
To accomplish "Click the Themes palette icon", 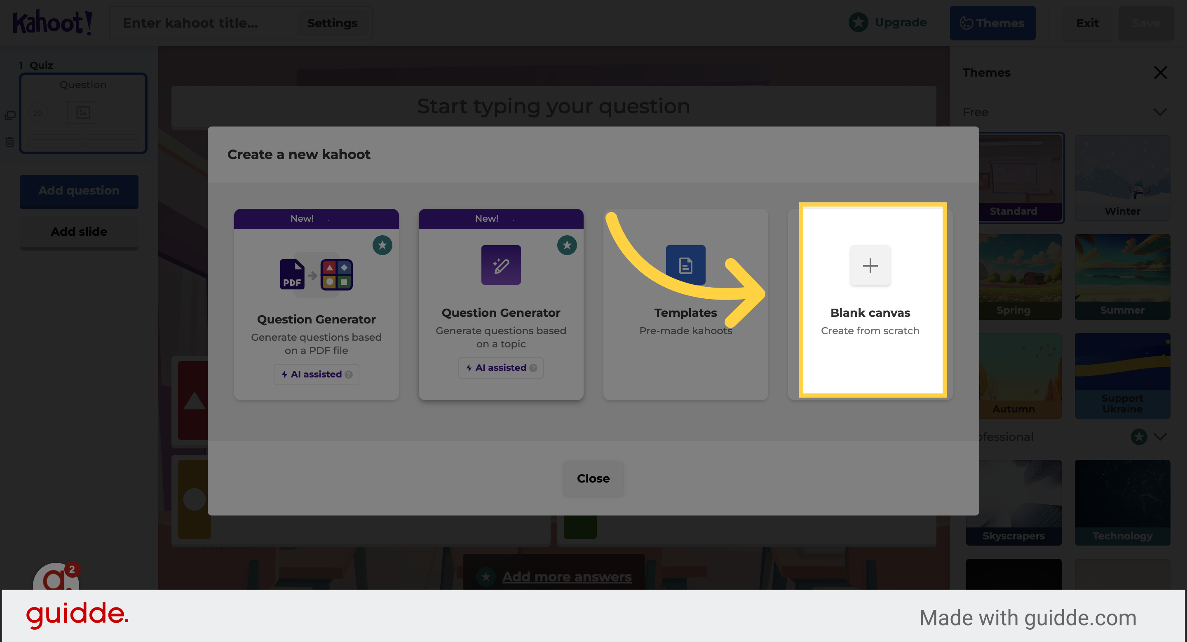I will tap(966, 23).
